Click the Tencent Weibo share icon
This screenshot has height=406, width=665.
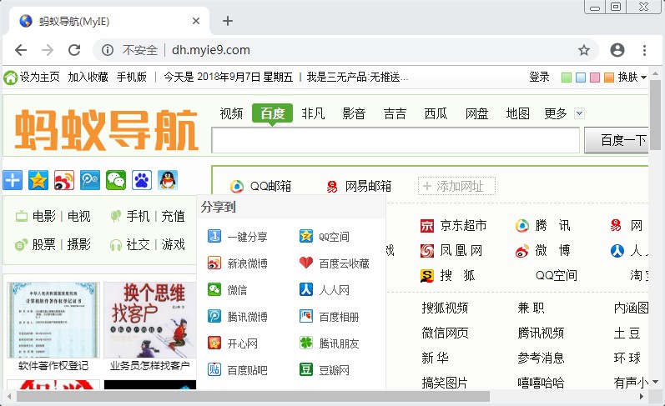tap(90, 180)
